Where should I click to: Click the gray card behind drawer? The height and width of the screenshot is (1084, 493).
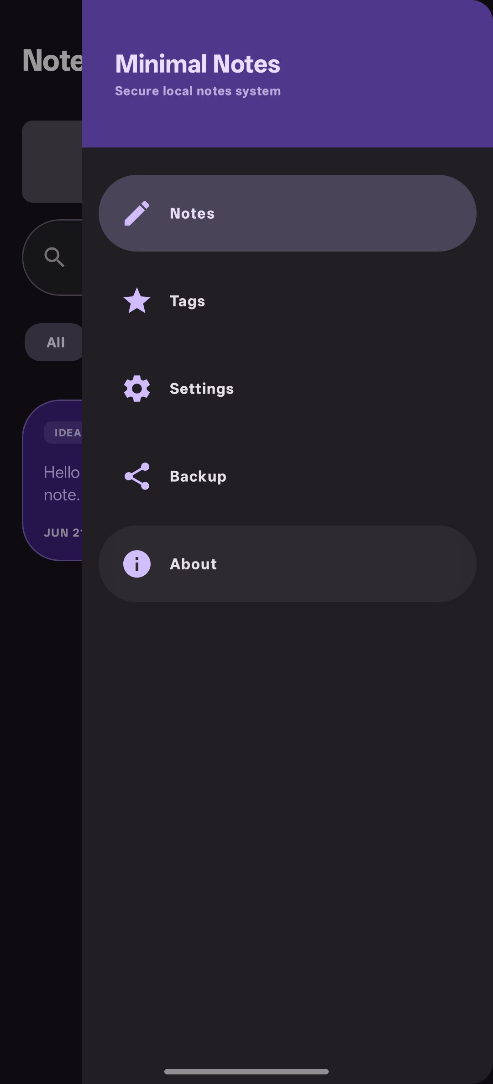[52, 162]
